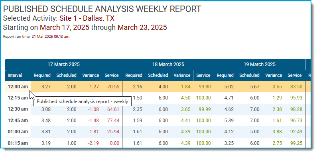
Task: Click the red variance value -1.48
Action: 93,121
